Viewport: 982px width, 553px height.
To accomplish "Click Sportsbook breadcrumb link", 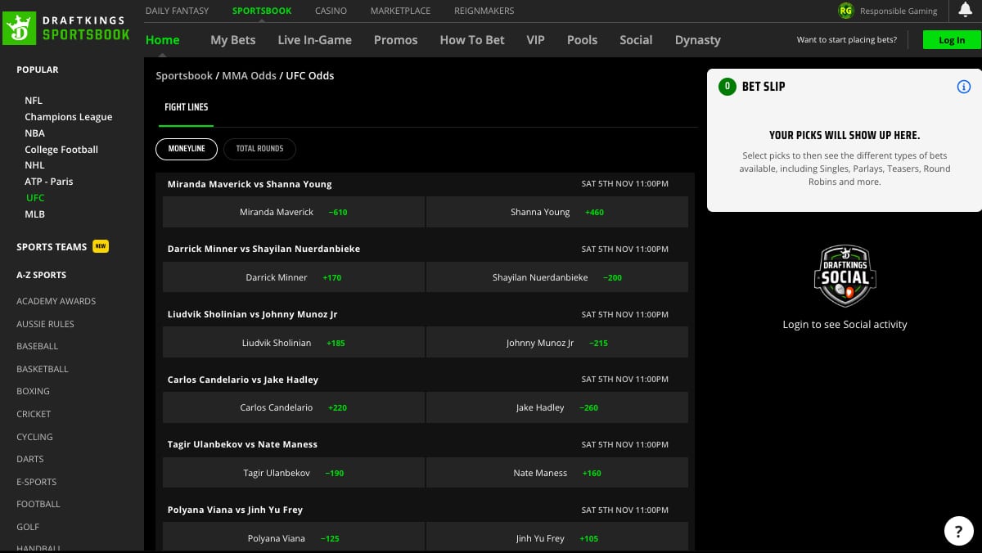I will pyautogui.click(x=184, y=75).
